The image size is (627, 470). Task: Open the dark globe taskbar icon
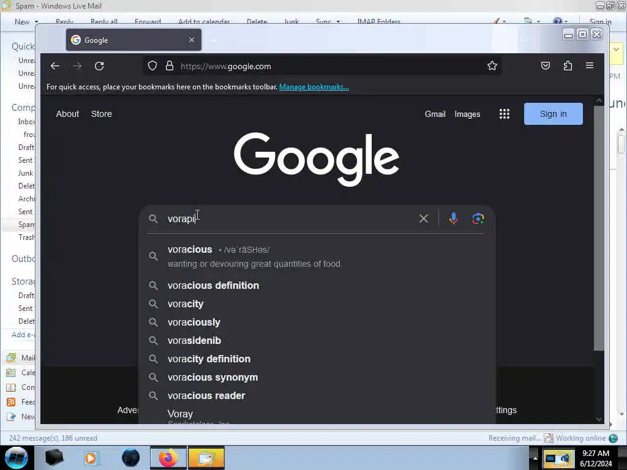131,458
